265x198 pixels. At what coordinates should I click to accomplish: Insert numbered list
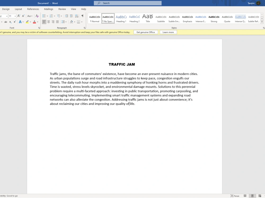51,16
